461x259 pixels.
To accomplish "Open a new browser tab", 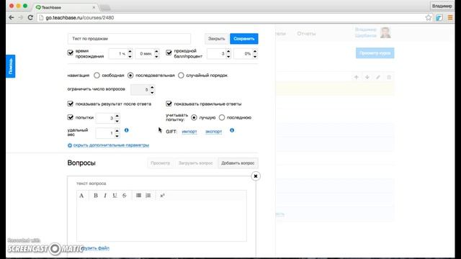I will pyautogui.click(x=105, y=8).
